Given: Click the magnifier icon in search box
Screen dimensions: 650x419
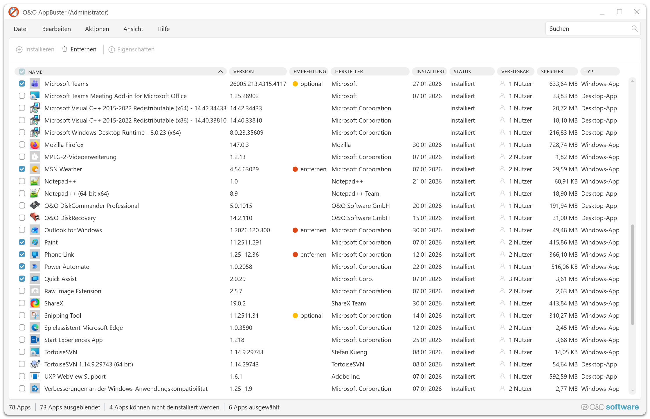Looking at the screenshot, I should (634, 29).
